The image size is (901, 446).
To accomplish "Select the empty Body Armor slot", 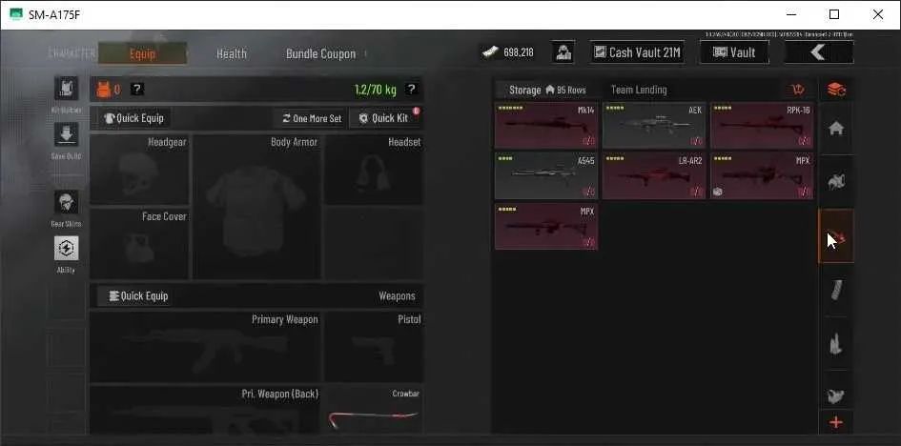I will click(256, 207).
